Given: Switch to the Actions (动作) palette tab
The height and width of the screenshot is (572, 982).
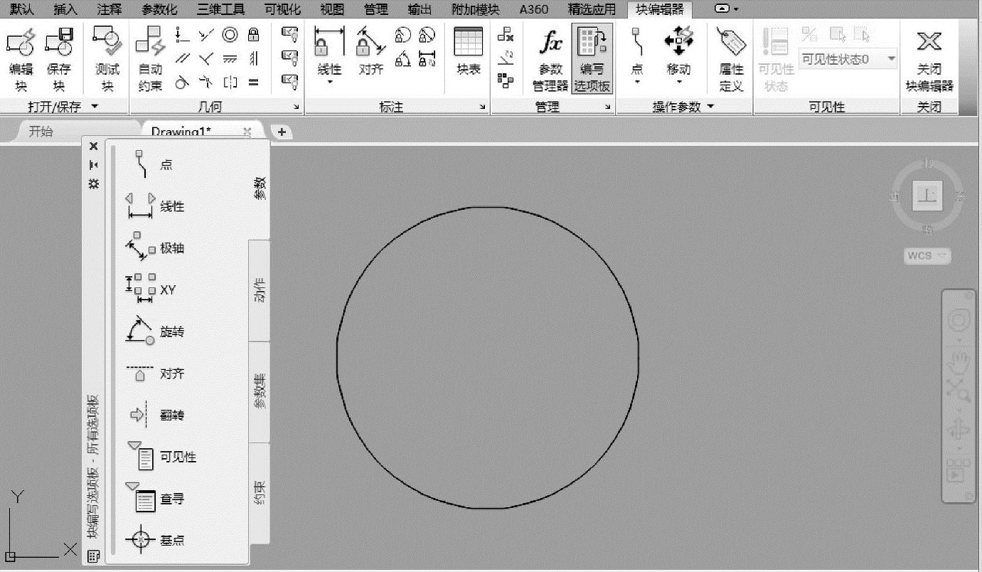Looking at the screenshot, I should point(260,290).
